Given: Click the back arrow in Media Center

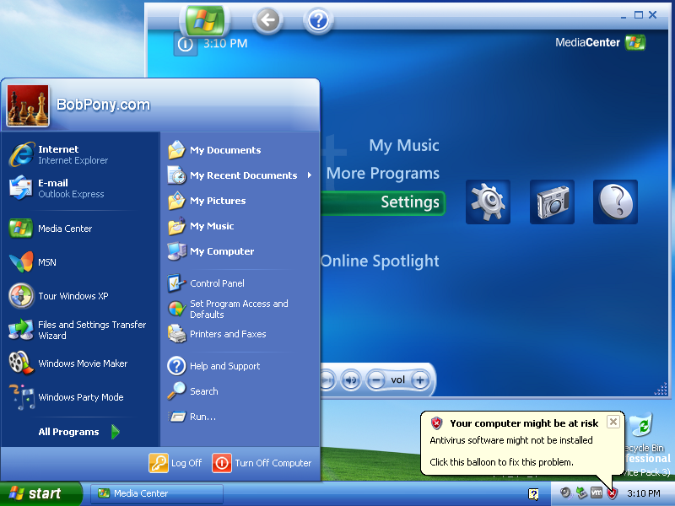Looking at the screenshot, I should (267, 20).
